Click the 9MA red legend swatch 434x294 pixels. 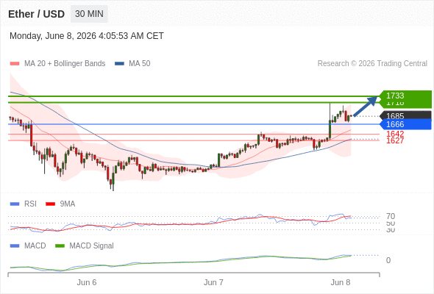[50, 204]
